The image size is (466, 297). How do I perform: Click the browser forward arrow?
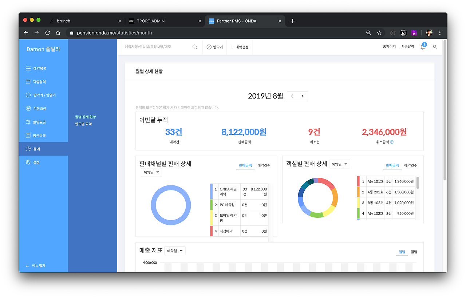[37, 33]
